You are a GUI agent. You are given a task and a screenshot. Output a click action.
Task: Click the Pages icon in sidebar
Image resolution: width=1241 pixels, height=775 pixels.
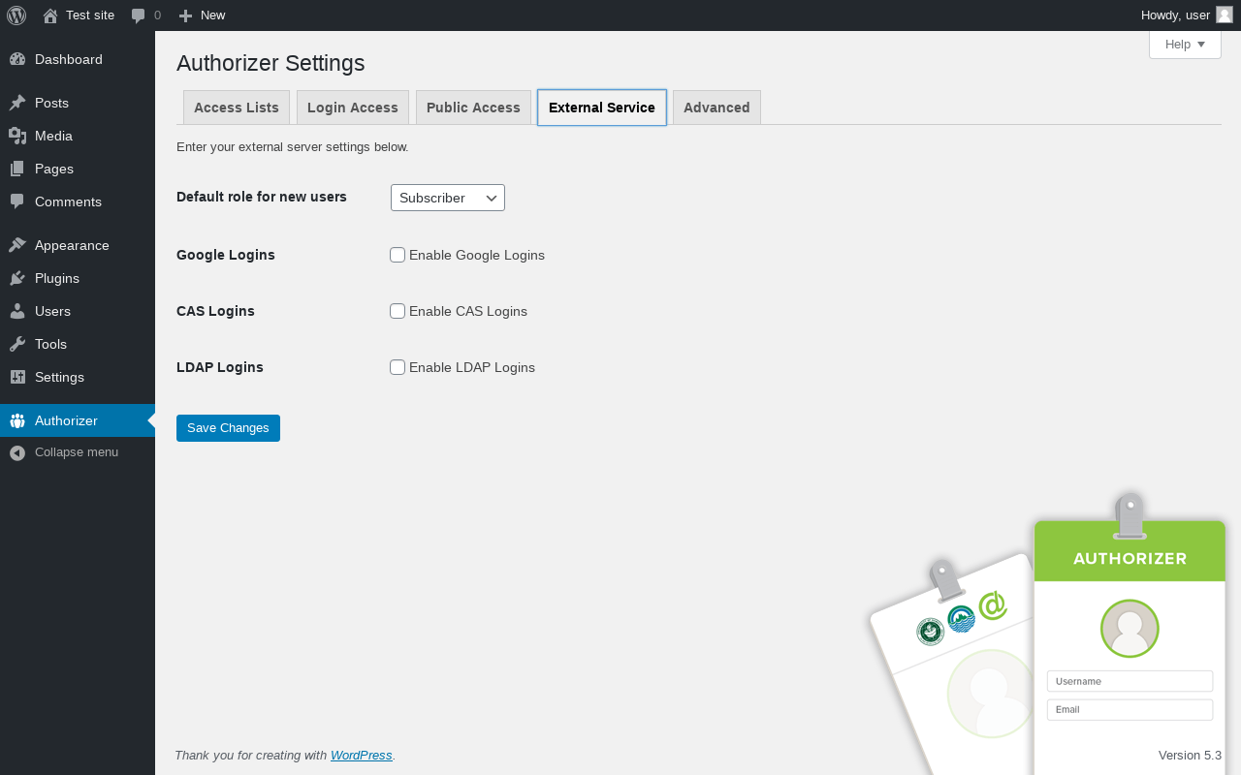click(17, 169)
